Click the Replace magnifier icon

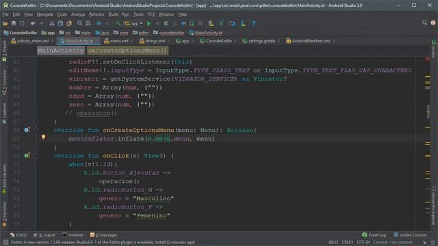88,23
